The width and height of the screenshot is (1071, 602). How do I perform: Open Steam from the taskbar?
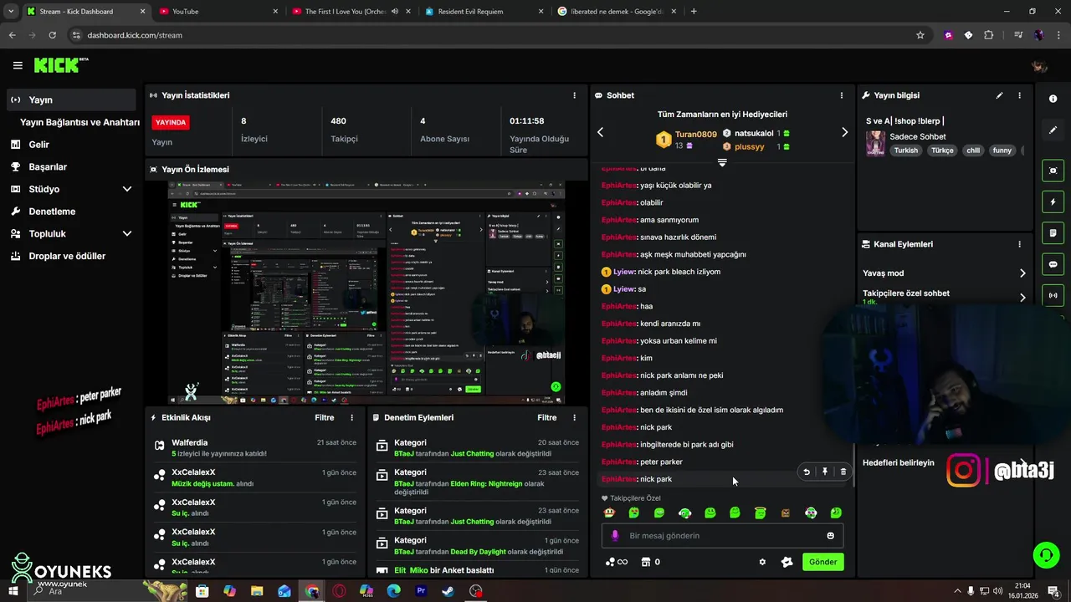click(x=448, y=591)
